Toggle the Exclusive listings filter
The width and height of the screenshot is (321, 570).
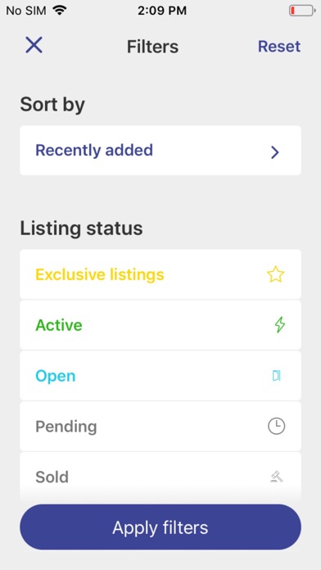[x=160, y=274]
